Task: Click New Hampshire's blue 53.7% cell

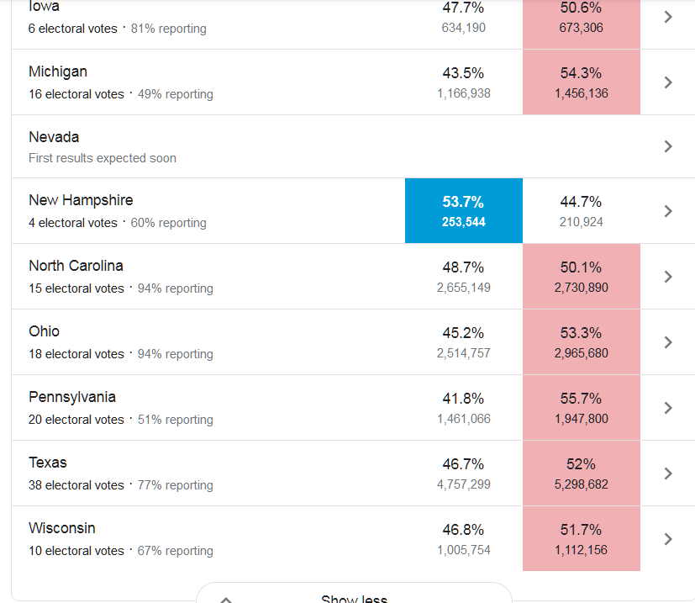Action: 464,211
